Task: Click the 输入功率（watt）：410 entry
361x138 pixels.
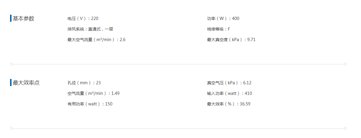Action: [230, 93]
